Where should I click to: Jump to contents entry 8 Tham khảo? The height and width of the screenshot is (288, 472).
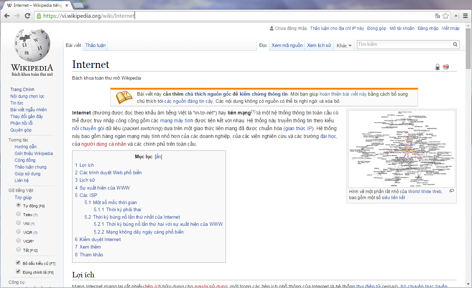[89, 255]
